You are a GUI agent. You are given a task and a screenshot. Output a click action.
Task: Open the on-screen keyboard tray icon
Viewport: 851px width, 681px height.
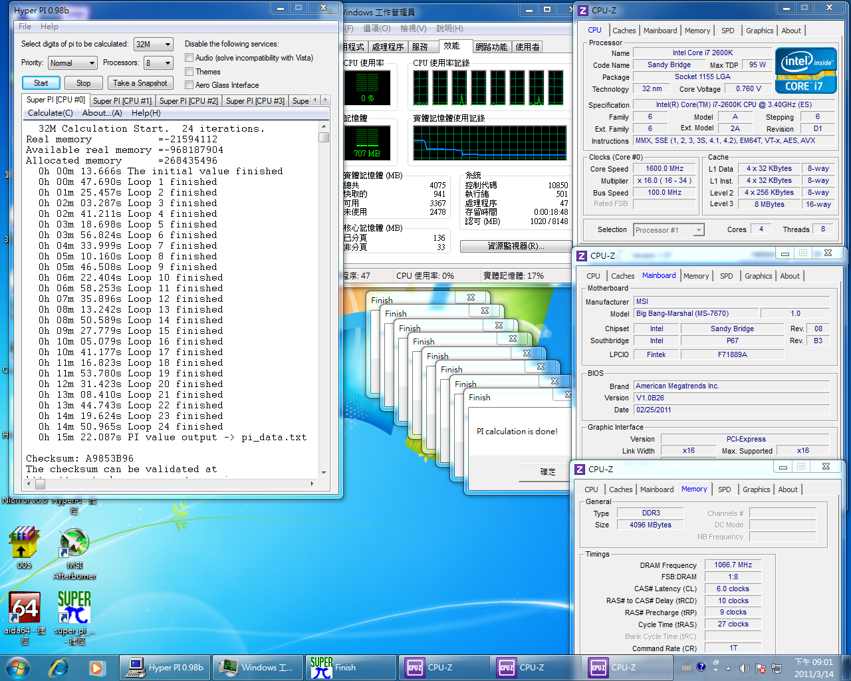click(686, 667)
